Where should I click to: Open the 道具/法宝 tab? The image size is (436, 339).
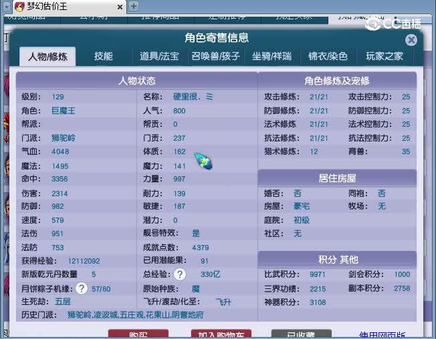159,56
